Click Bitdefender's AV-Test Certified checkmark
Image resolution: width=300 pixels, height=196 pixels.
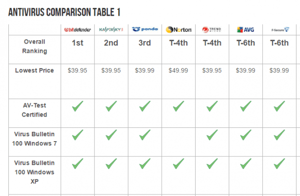[x=77, y=106]
